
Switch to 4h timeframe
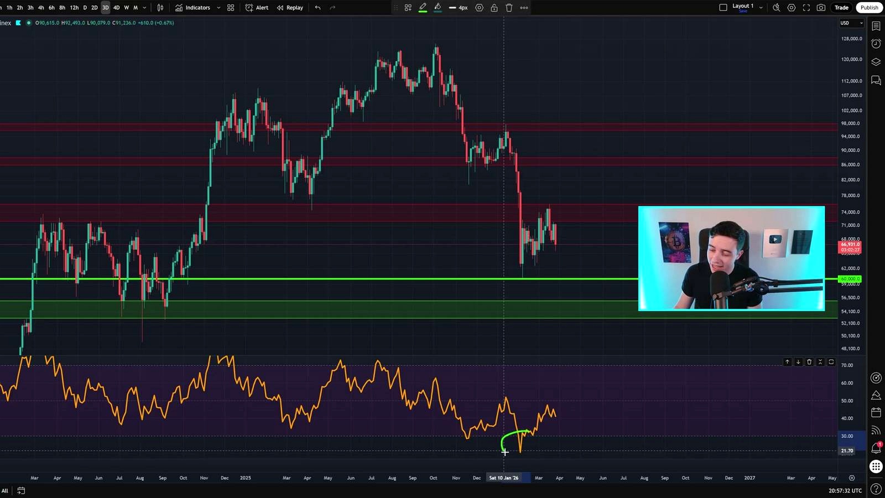click(41, 8)
